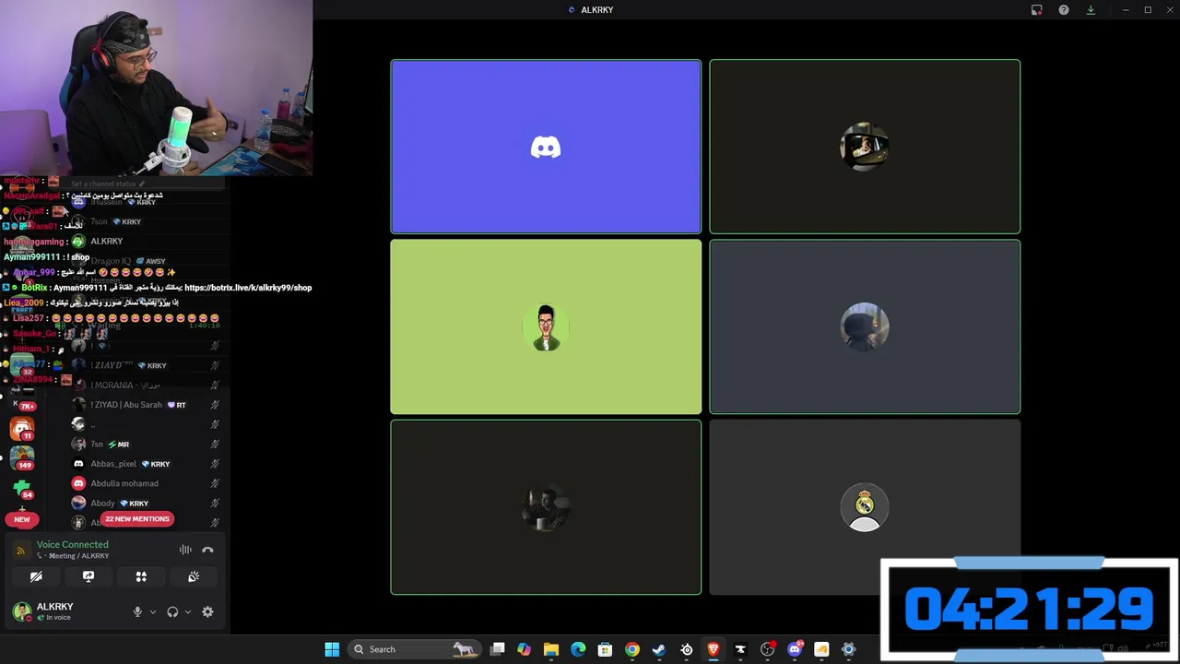Image resolution: width=1180 pixels, height=664 pixels.
Task: Open Task View on the taskbar
Action: tap(498, 649)
